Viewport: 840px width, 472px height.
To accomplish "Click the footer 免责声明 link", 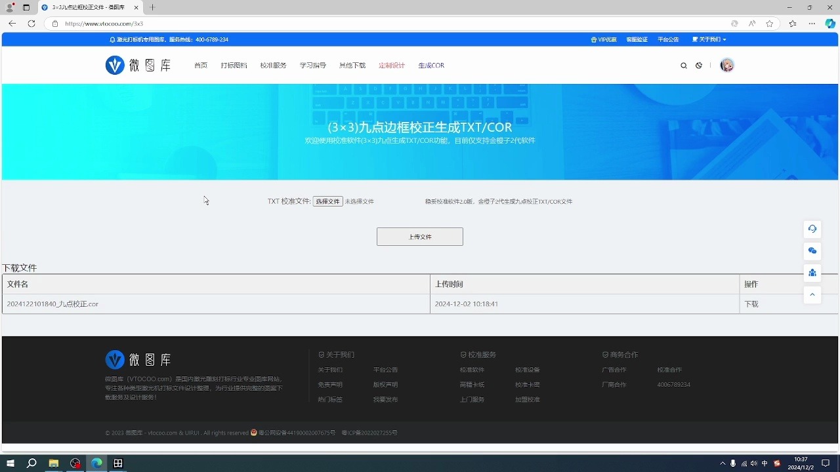I will coord(330,385).
